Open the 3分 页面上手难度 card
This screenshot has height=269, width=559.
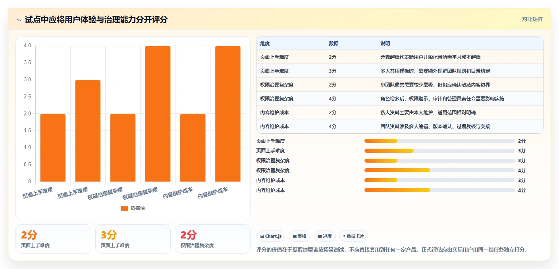(x=133, y=239)
